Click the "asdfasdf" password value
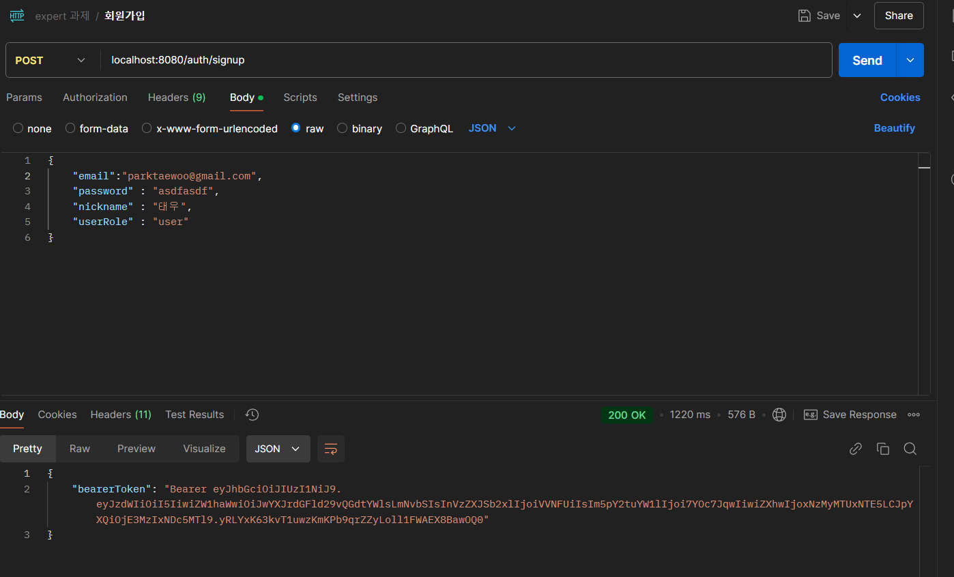The height and width of the screenshot is (577, 954). pos(183,191)
